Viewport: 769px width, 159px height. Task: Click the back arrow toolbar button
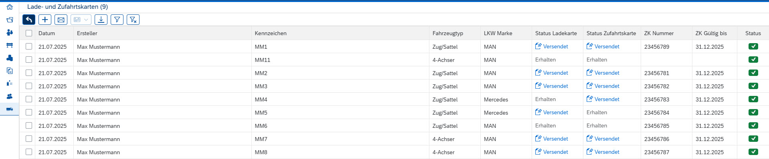coord(29,20)
